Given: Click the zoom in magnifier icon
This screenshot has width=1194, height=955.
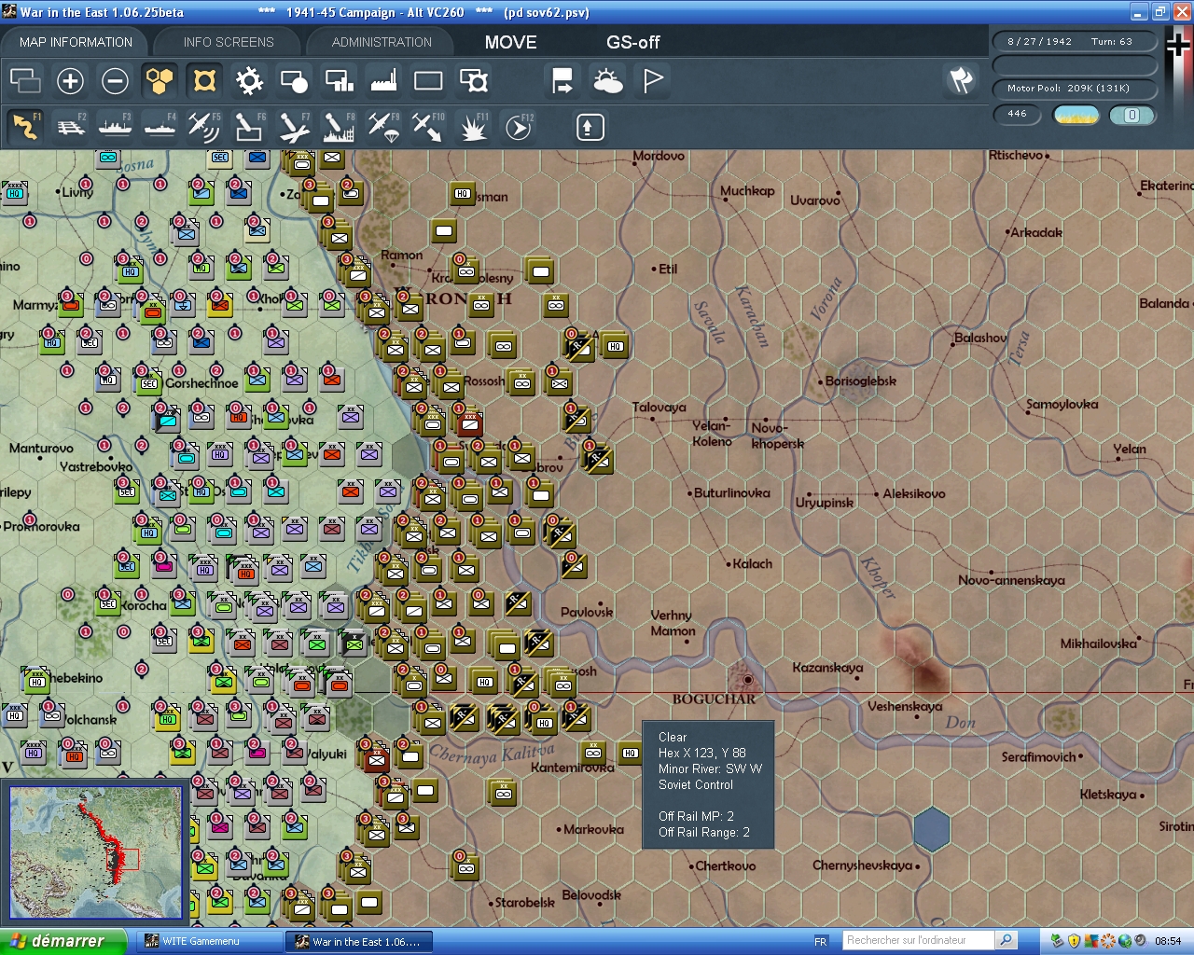Looking at the screenshot, I should coord(70,81).
